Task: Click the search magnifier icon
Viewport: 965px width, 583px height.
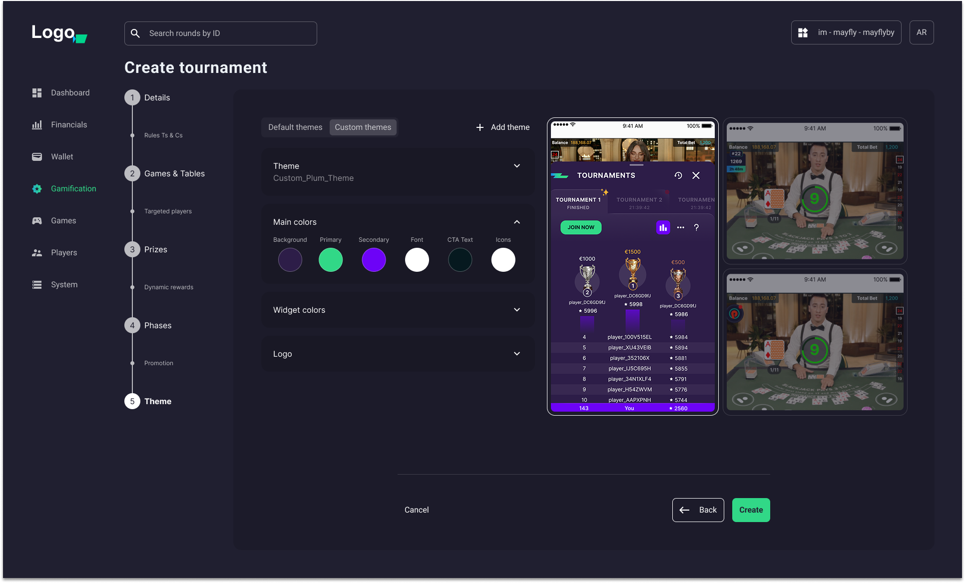Action: [135, 33]
